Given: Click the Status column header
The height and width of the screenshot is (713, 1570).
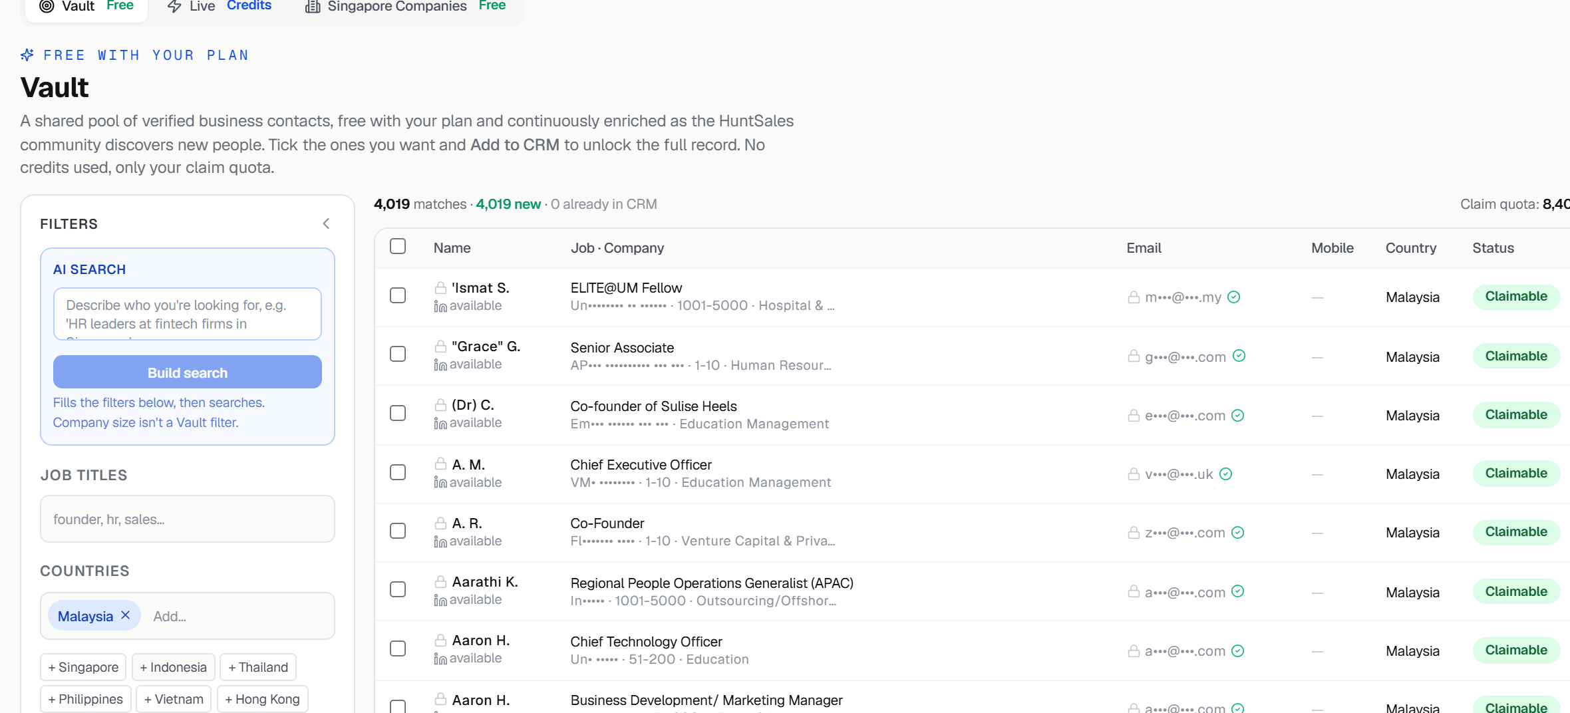Looking at the screenshot, I should (x=1493, y=248).
